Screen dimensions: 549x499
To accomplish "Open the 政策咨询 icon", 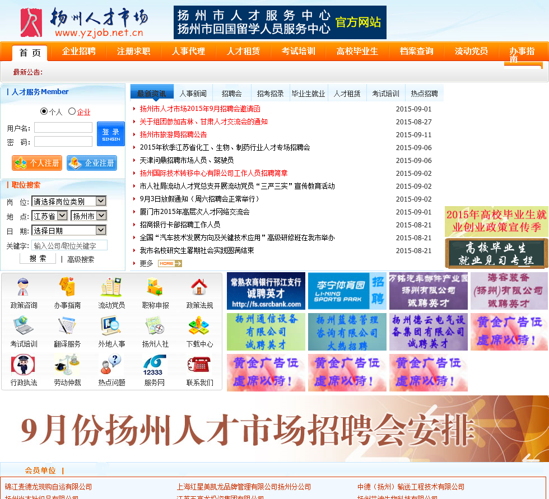I will pyautogui.click(x=24, y=287).
